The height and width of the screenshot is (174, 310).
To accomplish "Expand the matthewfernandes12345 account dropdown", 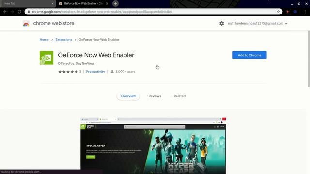I will pyautogui.click(x=257, y=23).
